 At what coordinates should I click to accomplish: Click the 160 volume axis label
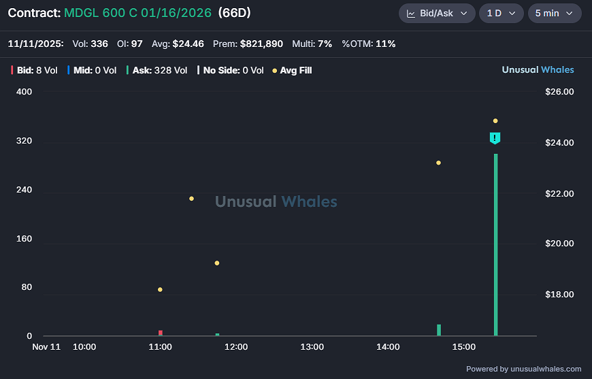[24, 239]
